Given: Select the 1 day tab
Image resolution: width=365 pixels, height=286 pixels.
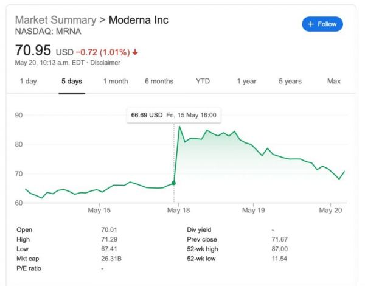Looking at the screenshot, I should tap(28, 81).
